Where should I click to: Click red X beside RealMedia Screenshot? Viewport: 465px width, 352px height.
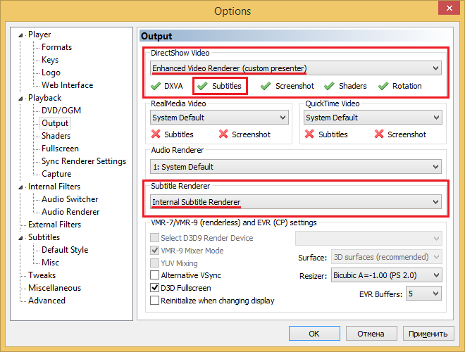pyautogui.click(x=223, y=134)
